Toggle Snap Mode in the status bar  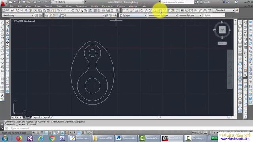click(x=38, y=133)
